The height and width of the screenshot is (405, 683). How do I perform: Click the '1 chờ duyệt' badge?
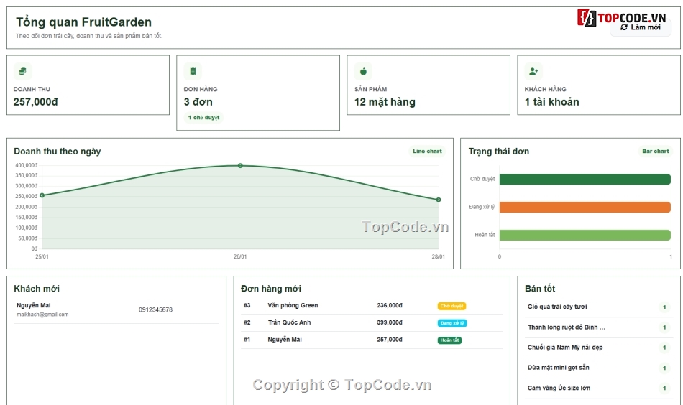pos(203,118)
